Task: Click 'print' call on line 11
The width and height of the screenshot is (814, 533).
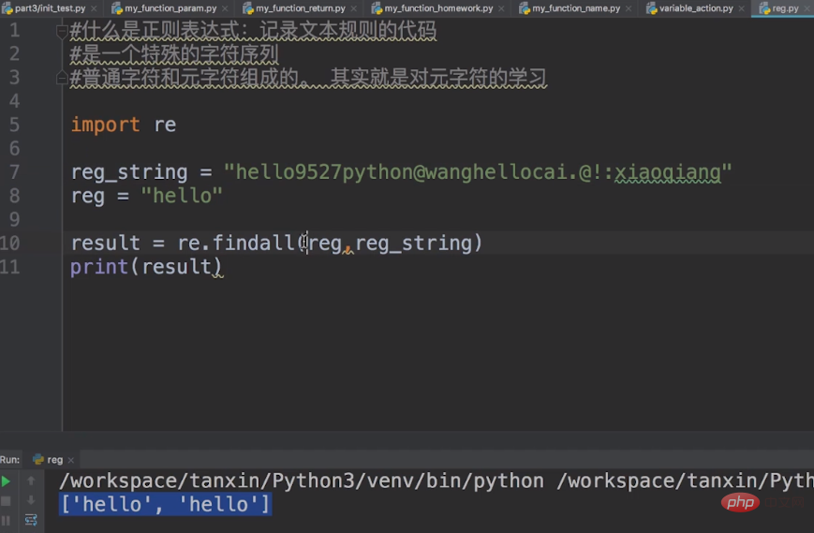Action: [x=99, y=267]
